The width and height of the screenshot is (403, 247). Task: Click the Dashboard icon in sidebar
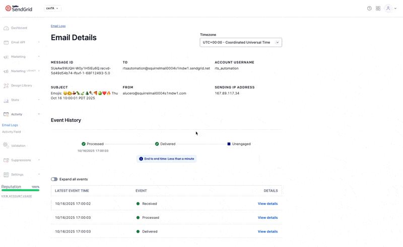(x=6, y=28)
